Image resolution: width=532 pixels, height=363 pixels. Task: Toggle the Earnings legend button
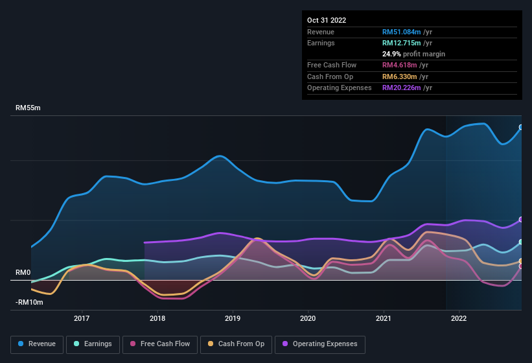pos(93,344)
